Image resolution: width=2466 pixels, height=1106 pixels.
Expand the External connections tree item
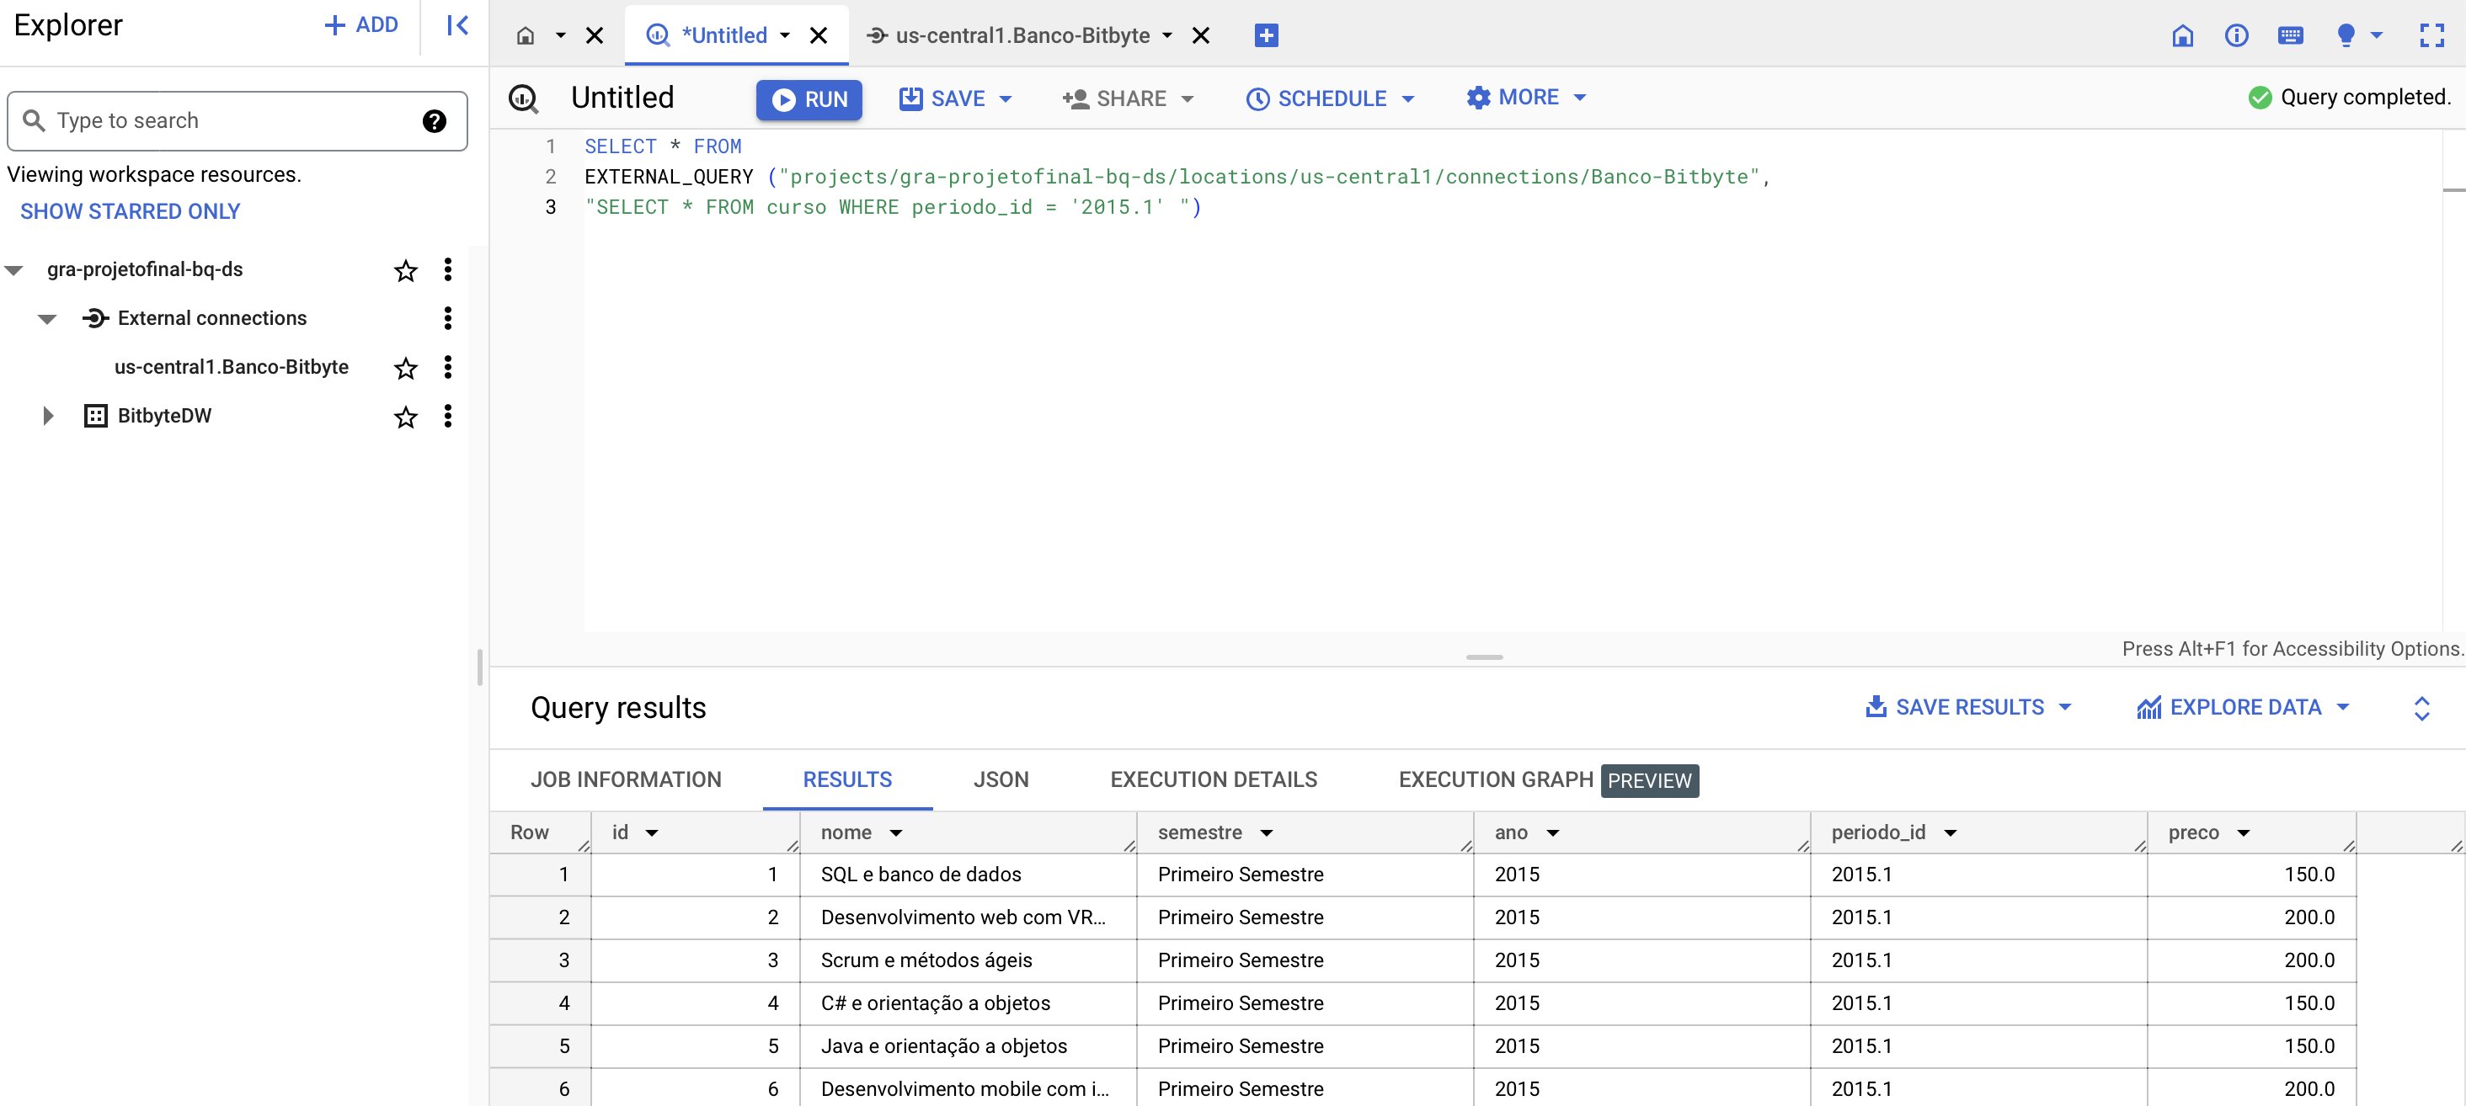point(44,317)
